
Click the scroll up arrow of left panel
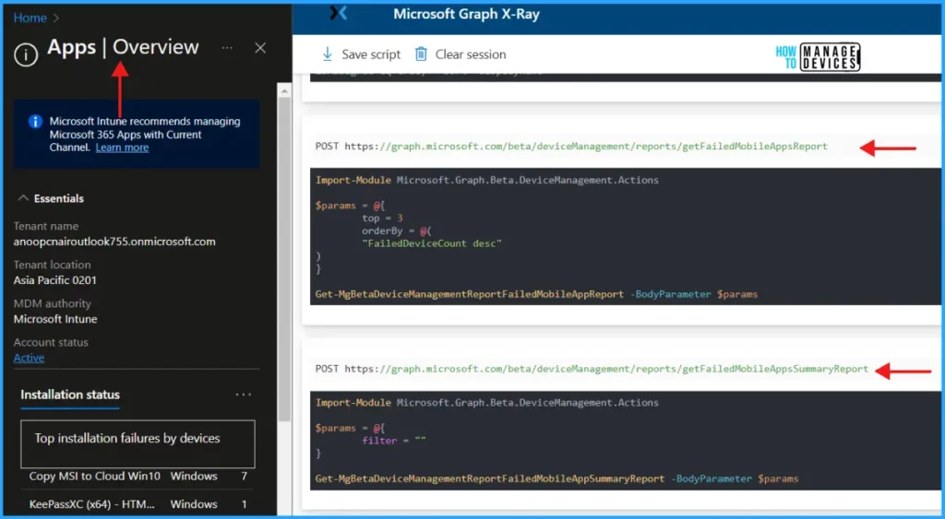click(284, 91)
